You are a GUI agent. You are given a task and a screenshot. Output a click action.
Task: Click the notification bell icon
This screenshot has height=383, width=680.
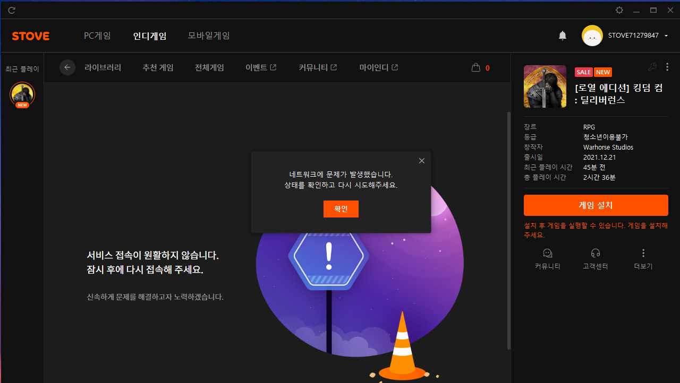tap(563, 36)
